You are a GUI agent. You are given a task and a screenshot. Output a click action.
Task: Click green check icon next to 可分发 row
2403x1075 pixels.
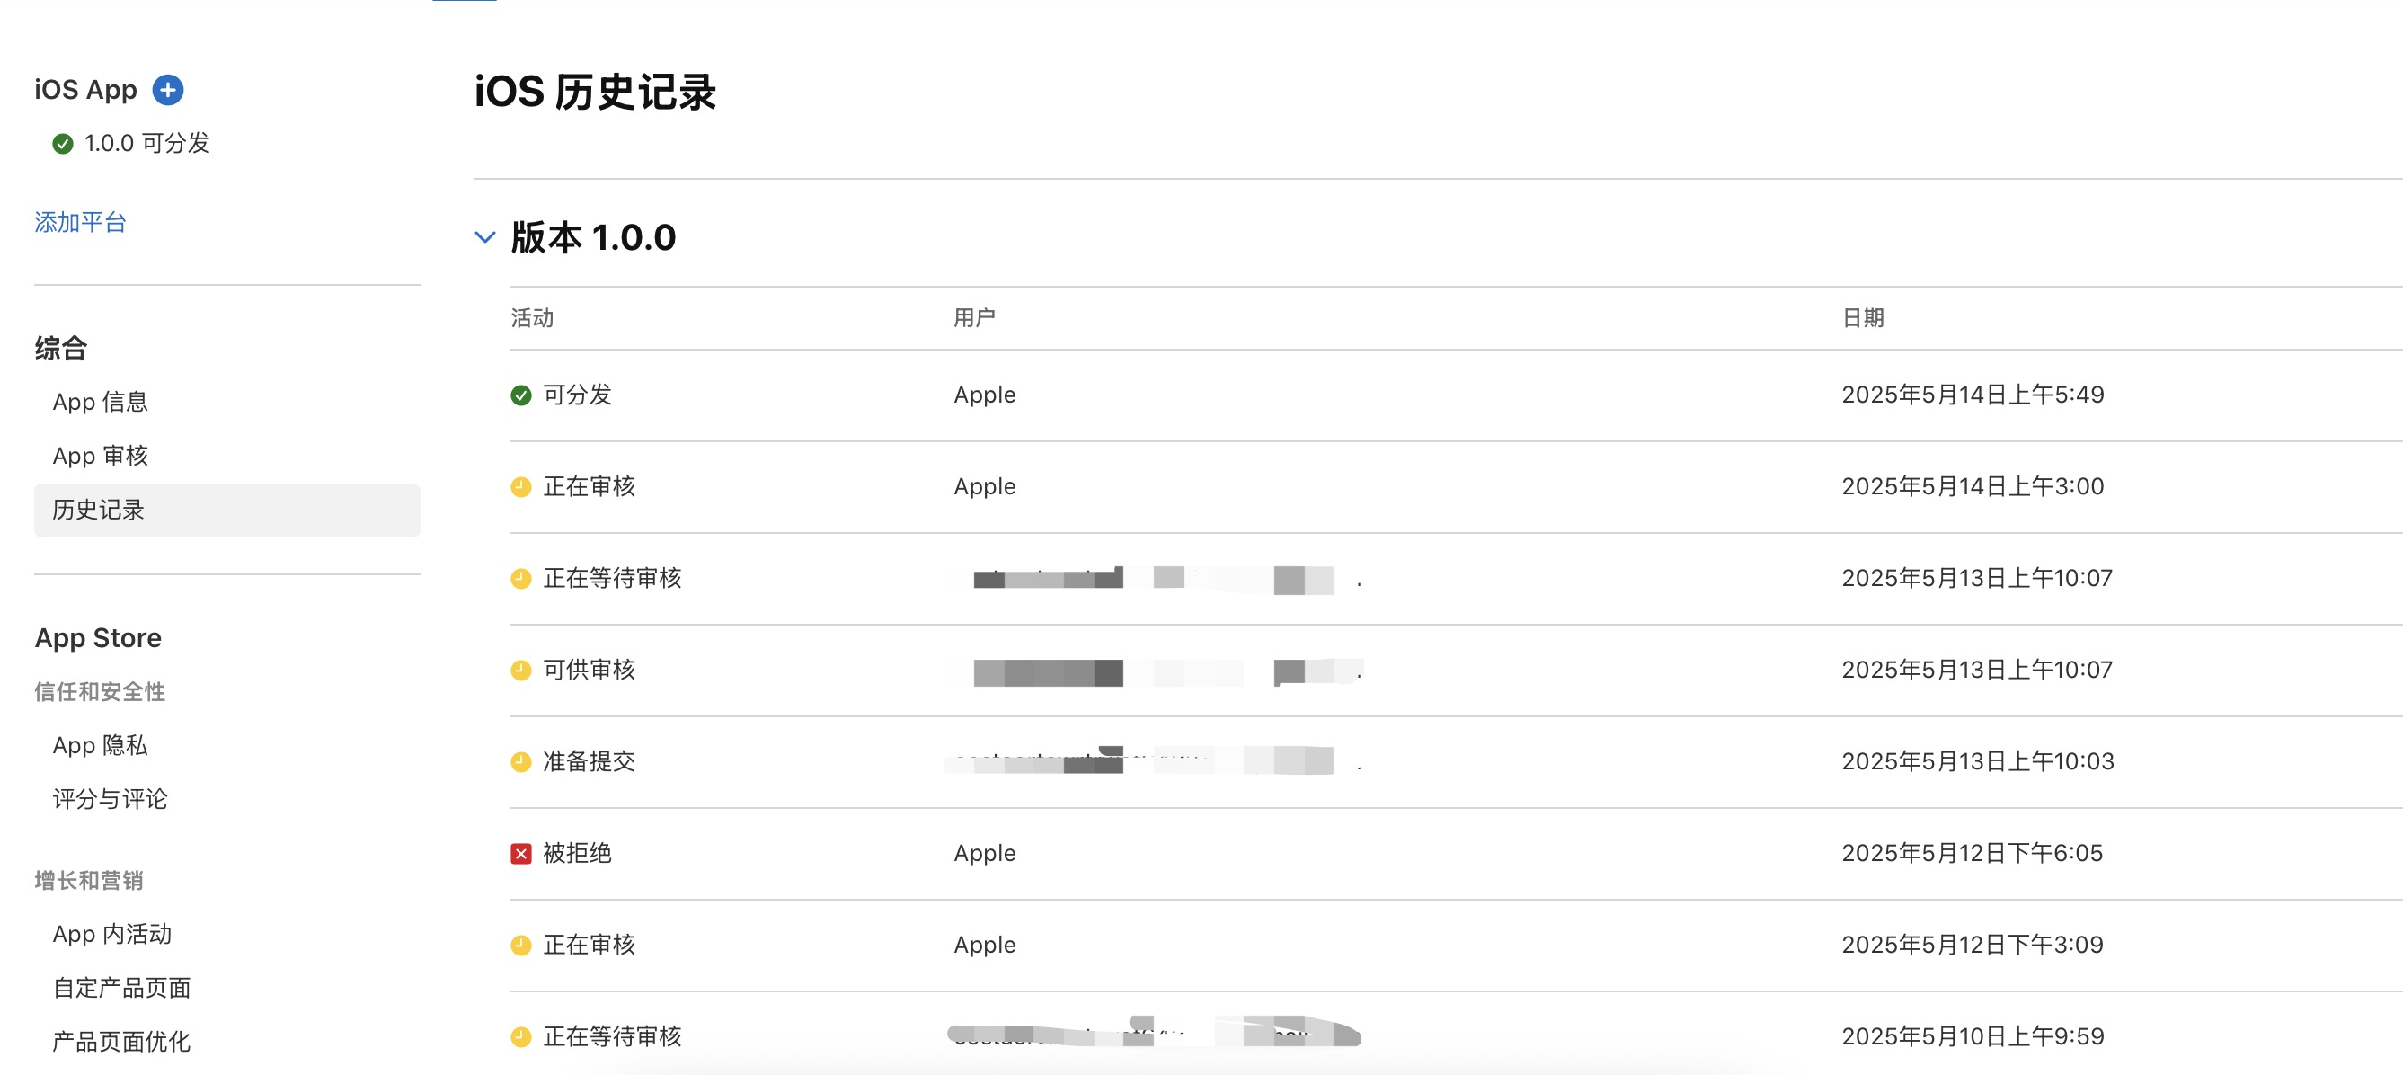pyautogui.click(x=520, y=395)
